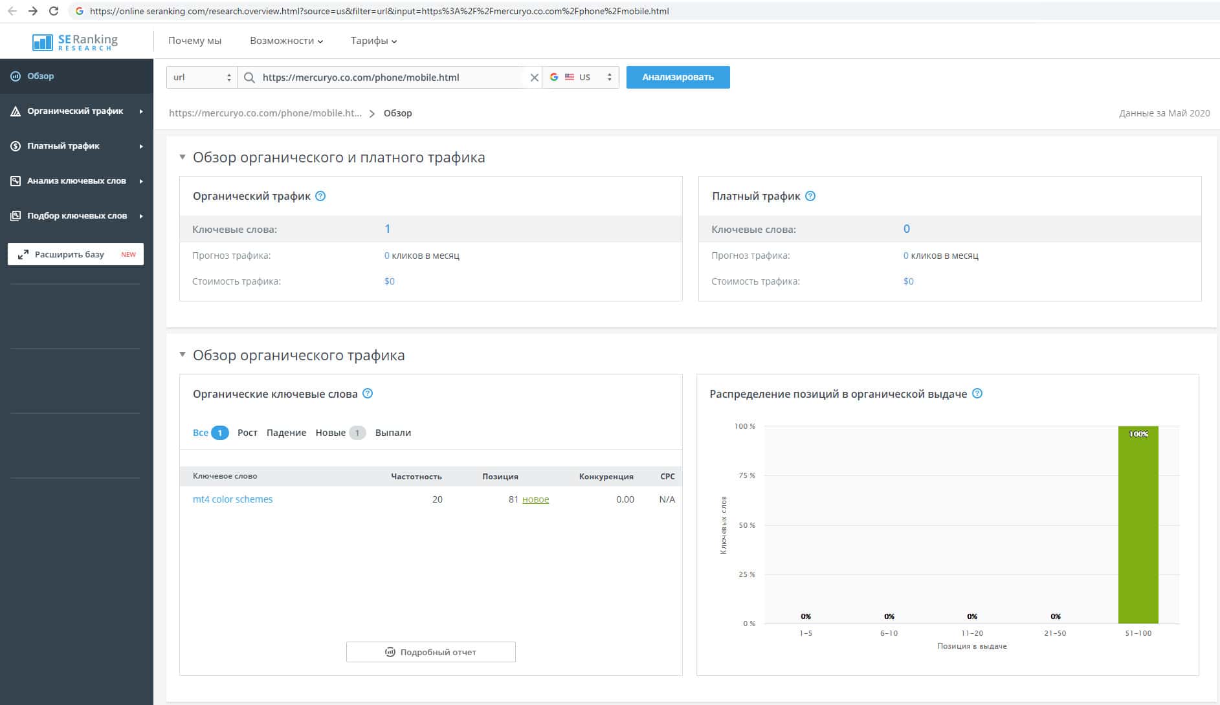Click the SE Ranking Research logo
The image size is (1220, 705).
[75, 42]
